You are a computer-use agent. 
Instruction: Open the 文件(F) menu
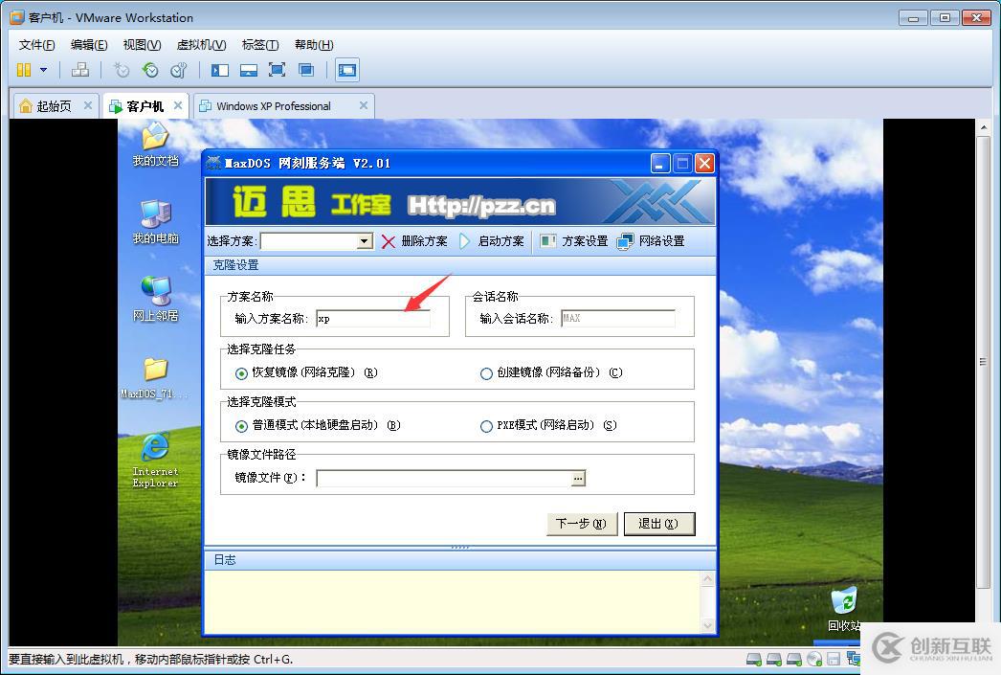click(x=37, y=45)
